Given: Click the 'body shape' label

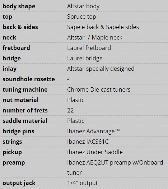Looking at the screenshot, I should click(19, 6).
